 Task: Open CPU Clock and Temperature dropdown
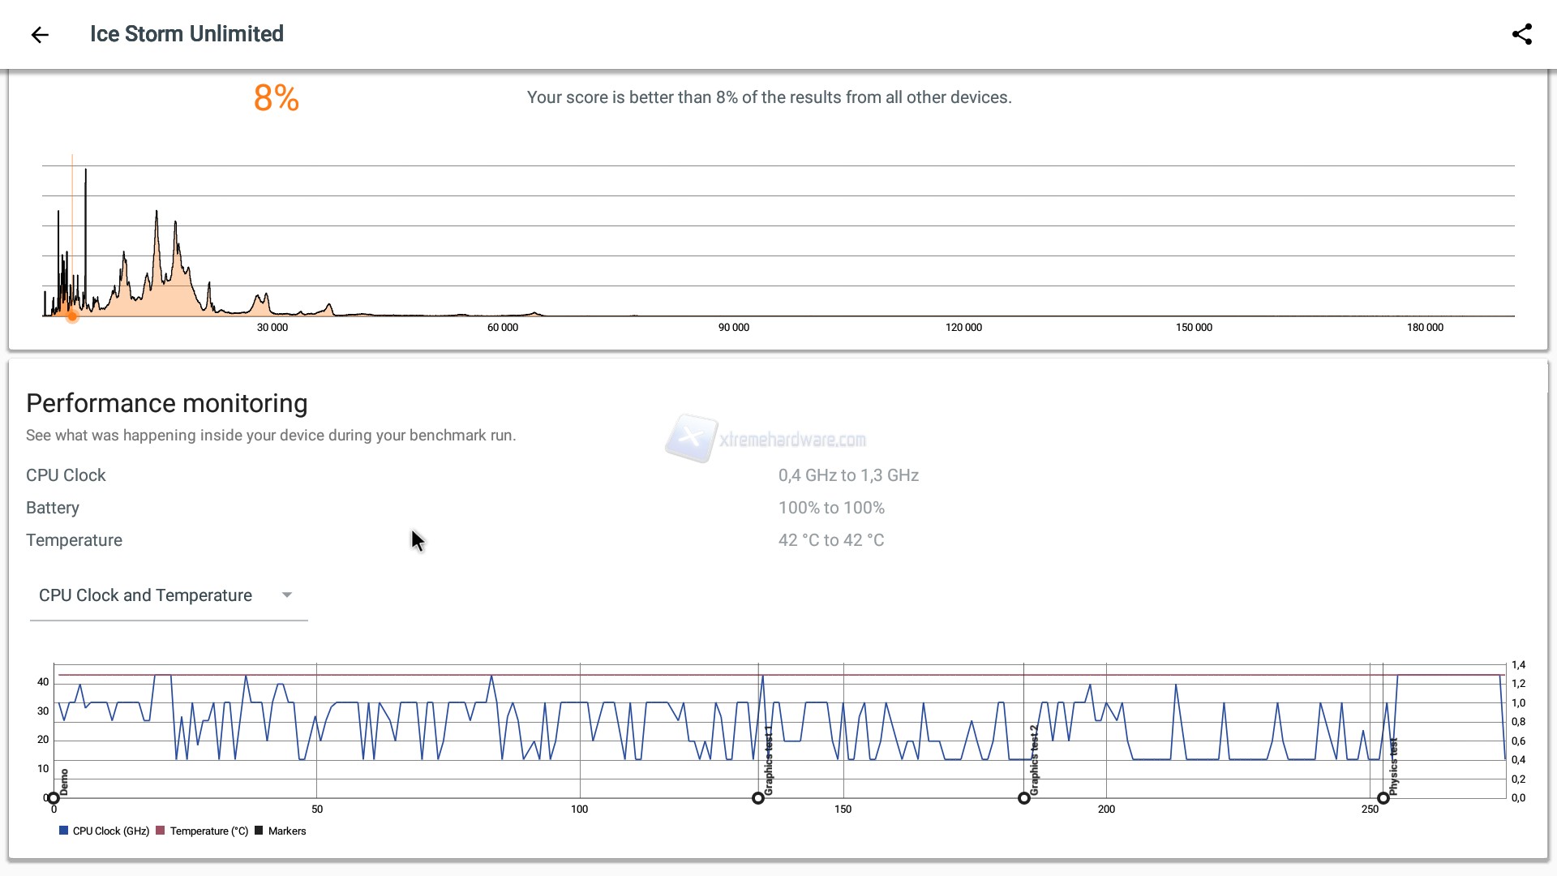click(x=146, y=595)
